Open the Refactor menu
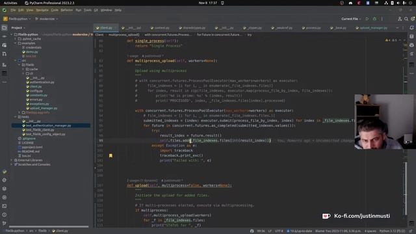 66,10
